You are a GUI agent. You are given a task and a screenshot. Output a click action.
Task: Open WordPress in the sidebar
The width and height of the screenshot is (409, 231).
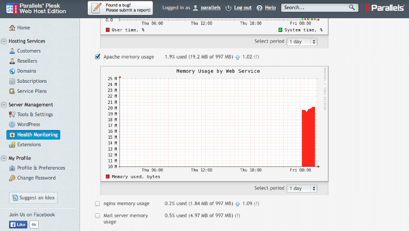(29, 125)
